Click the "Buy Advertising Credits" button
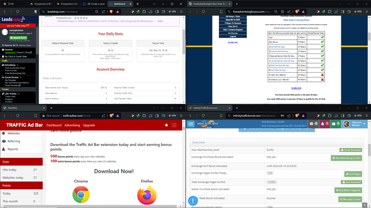This screenshot has height=208, width=371. pyautogui.click(x=346, y=158)
